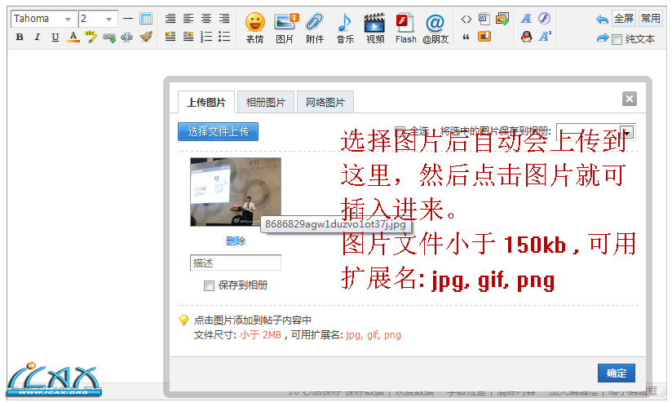Mention a friend with the @朋友 icon
672x402 pixels.
coord(435,28)
